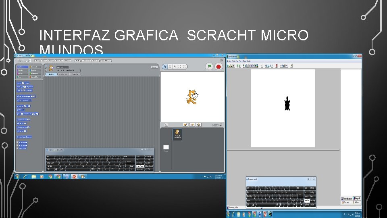Viewport: 387px width, 218px height.
Task: Select the Sensing block category
Action: (35, 70)
